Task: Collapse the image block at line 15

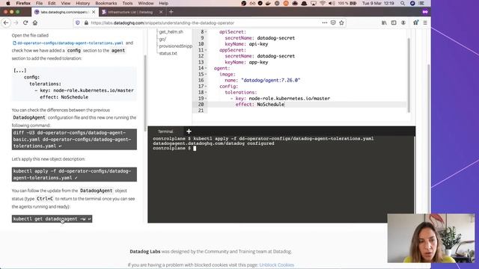Action: coord(206,75)
